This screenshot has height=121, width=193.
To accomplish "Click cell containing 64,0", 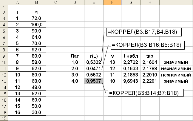I will coord(37,37).
